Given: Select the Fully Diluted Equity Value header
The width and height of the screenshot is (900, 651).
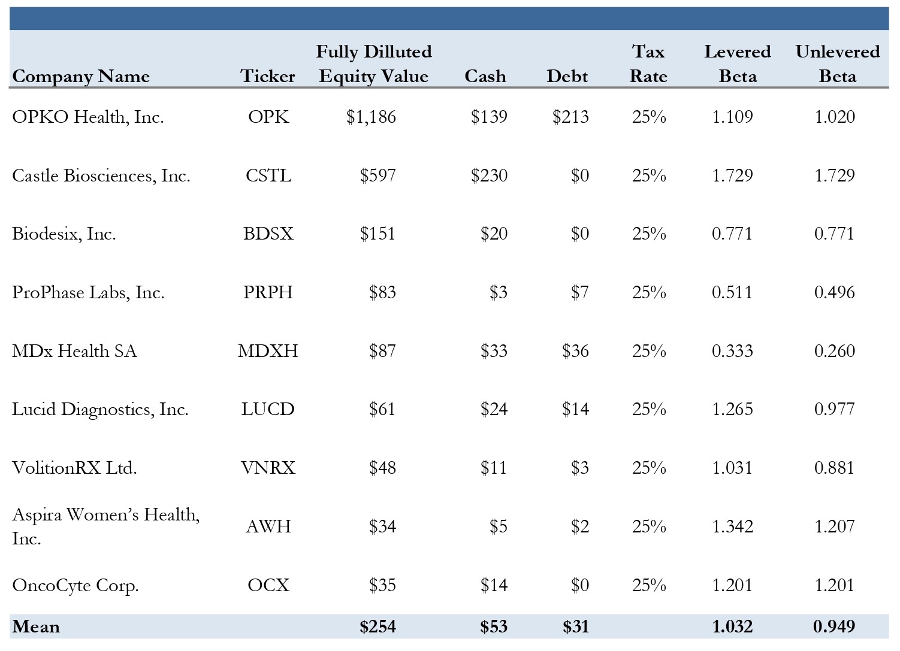Looking at the screenshot, I should pos(374,64).
